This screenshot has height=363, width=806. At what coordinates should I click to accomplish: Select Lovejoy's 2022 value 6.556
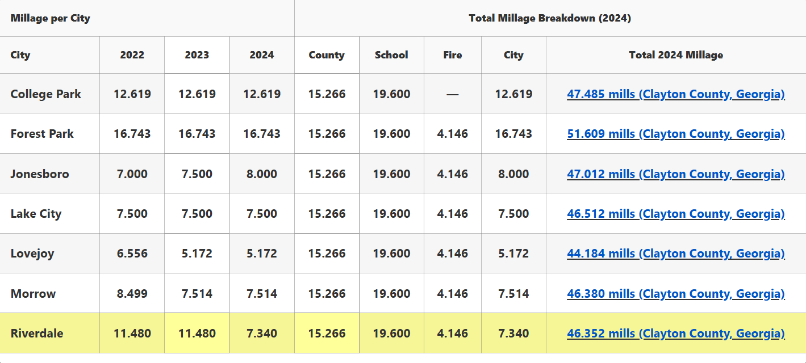132,254
